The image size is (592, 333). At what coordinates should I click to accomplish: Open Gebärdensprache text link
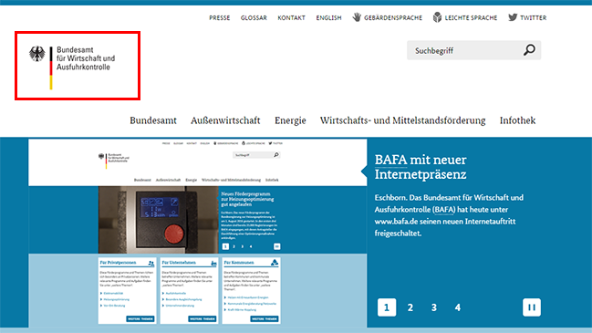[393, 17]
